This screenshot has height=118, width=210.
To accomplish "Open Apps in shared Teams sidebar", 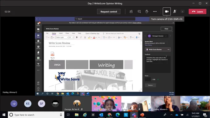I will pyautogui.click(x=38, y=83).
